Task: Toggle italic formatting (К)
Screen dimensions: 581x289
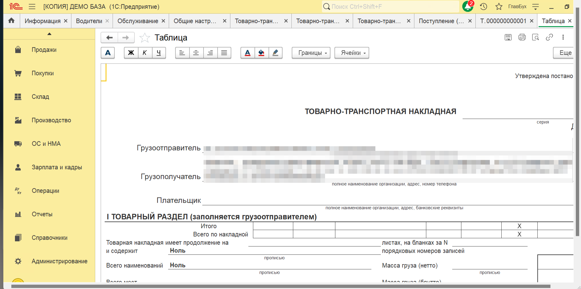Action: pos(145,53)
